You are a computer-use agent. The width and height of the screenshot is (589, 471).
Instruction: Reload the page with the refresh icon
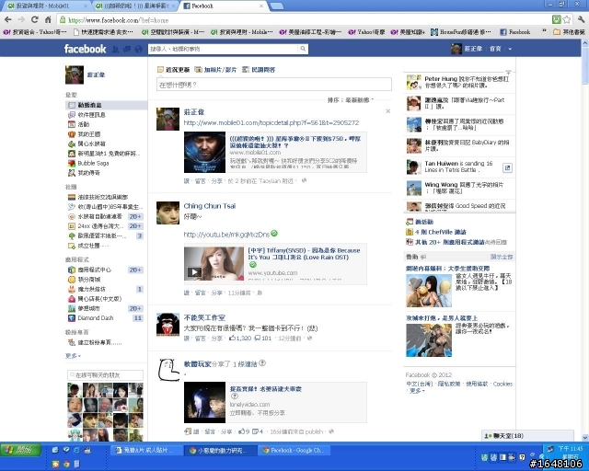click(35, 19)
